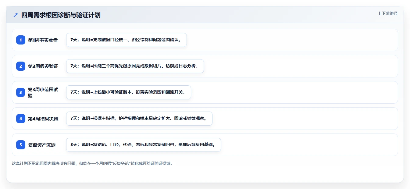
Task: Open the description box about 上线最小可验证版本
Action: pyautogui.click(x=129, y=92)
